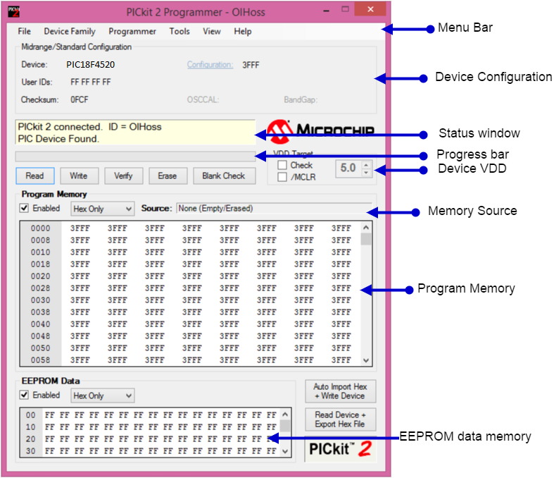Open the Device Family menu
This screenshot has height=478, width=554.
coord(70,32)
